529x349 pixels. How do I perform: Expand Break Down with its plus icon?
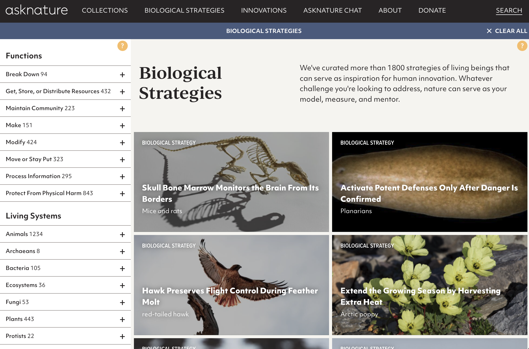pos(122,75)
